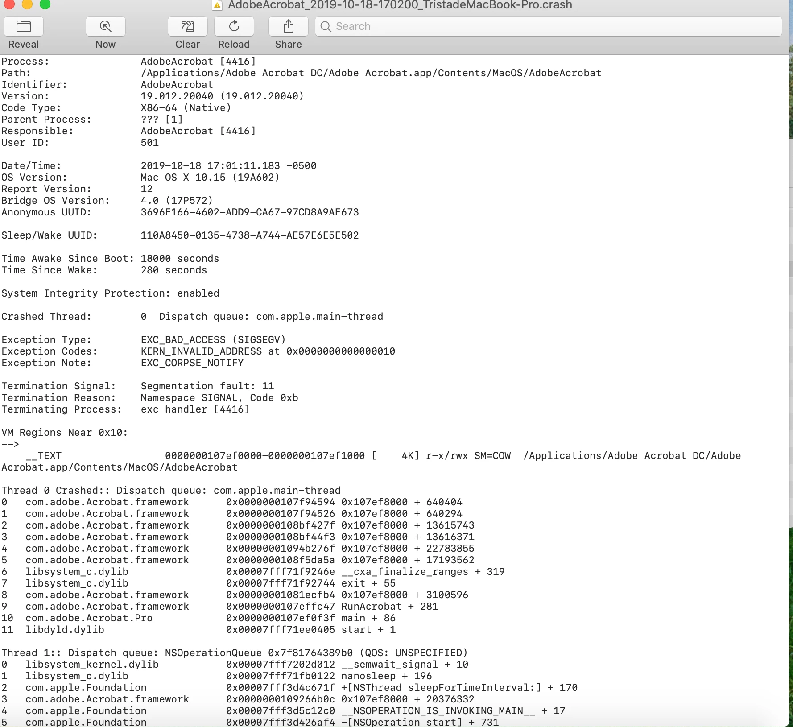Click the Now toolbar icon
The width and height of the screenshot is (793, 727).
(106, 26)
